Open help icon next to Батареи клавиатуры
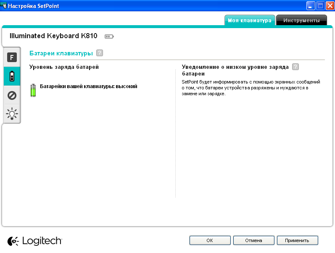 pyautogui.click(x=100, y=53)
